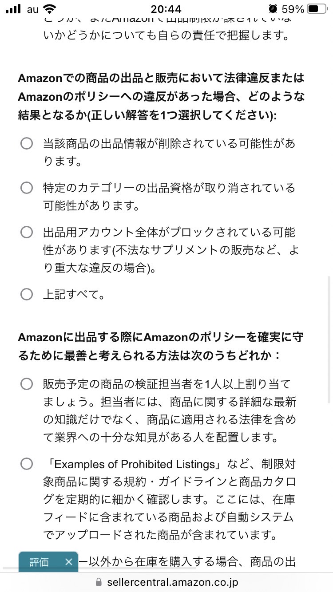Select radio for Examples of Prohibited Listings option
333x592 pixels.
pyautogui.click(x=27, y=464)
